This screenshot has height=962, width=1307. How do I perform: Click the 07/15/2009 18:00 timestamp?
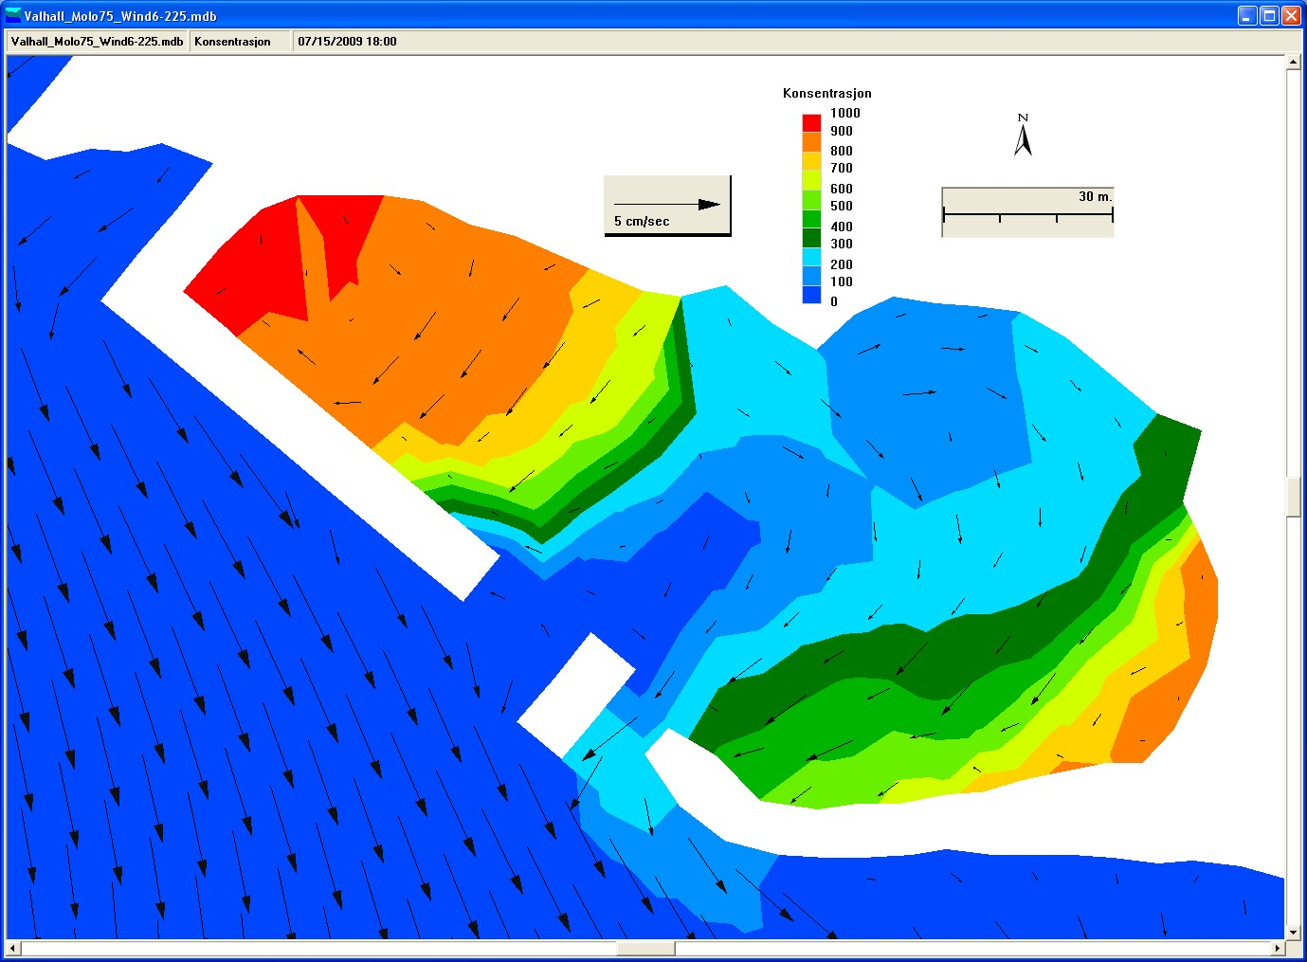(x=347, y=42)
